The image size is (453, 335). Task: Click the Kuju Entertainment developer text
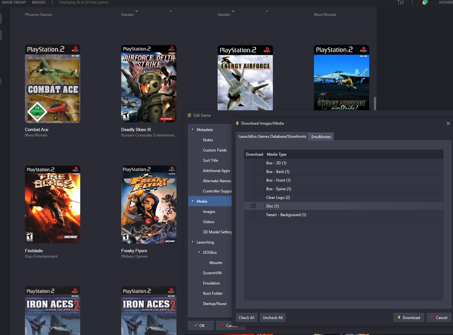41,256
